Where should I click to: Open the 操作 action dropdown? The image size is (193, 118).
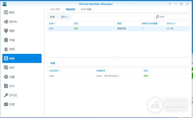65,17
